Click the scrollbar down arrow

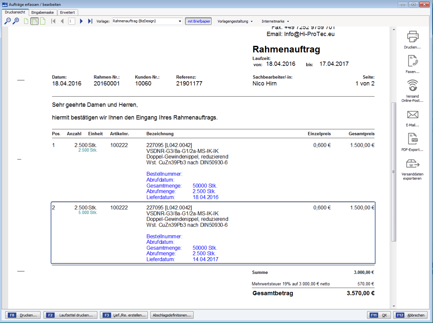394,306
